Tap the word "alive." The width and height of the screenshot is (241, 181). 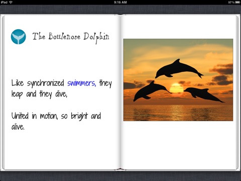coord(18,127)
